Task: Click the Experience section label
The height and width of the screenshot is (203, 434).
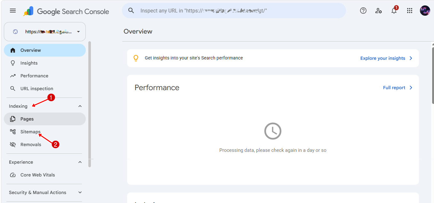Action: (21, 162)
